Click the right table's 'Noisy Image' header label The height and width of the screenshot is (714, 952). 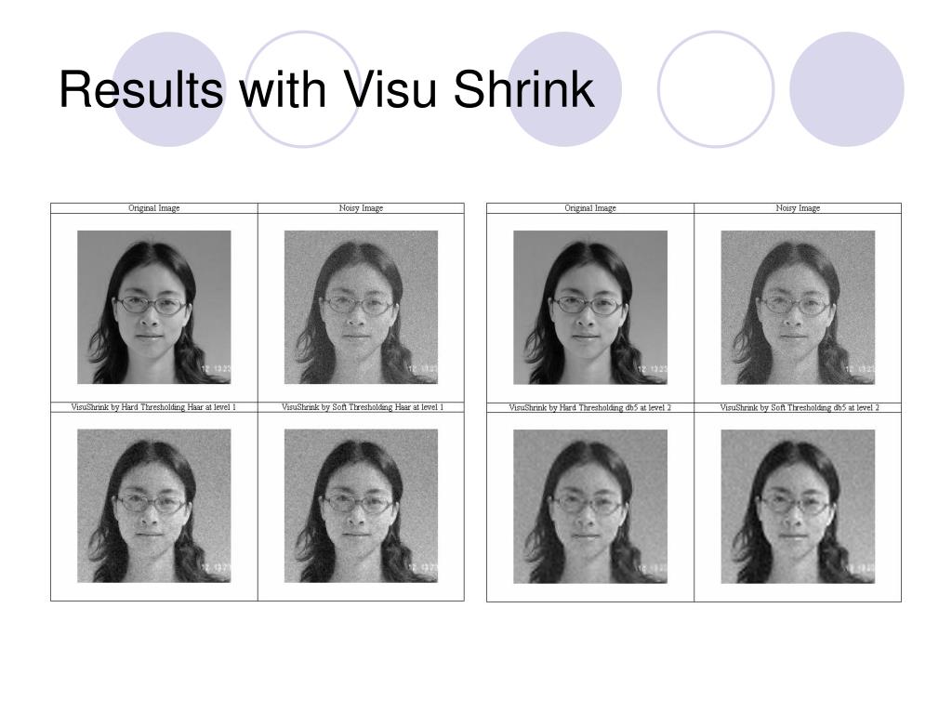click(x=798, y=208)
